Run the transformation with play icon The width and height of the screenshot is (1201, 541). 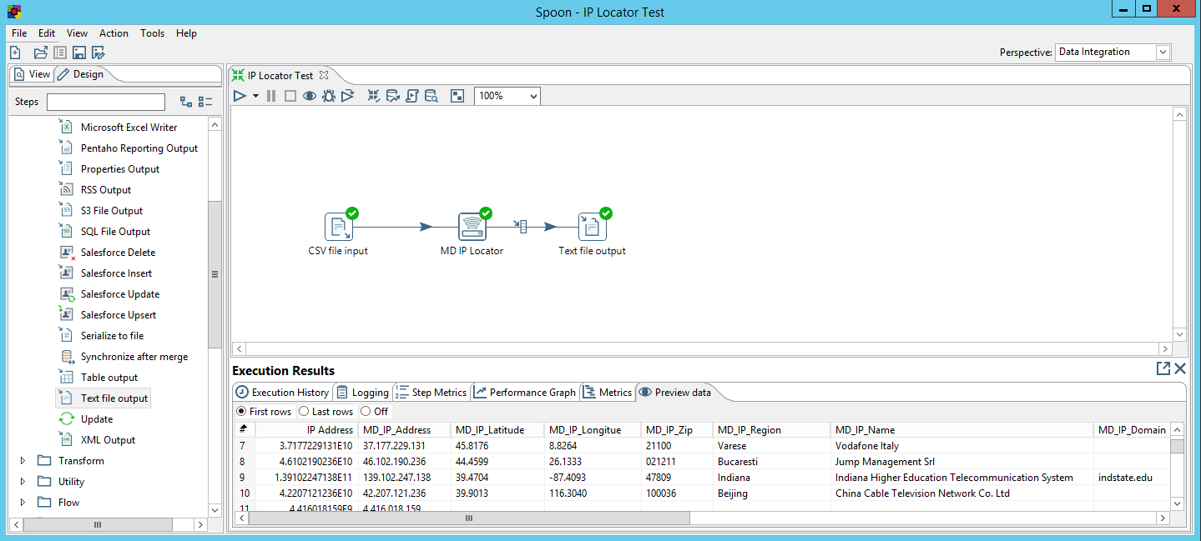pos(240,96)
